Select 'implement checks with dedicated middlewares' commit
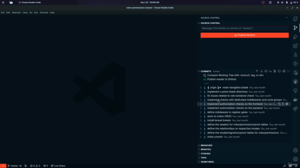300x168 pixels. coord(244,100)
